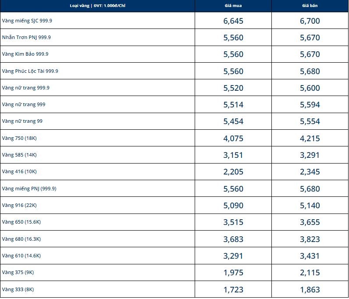Click the "Vàng miếng PNJ (999.9)" label
The image size is (349, 299).
click(x=29, y=189)
